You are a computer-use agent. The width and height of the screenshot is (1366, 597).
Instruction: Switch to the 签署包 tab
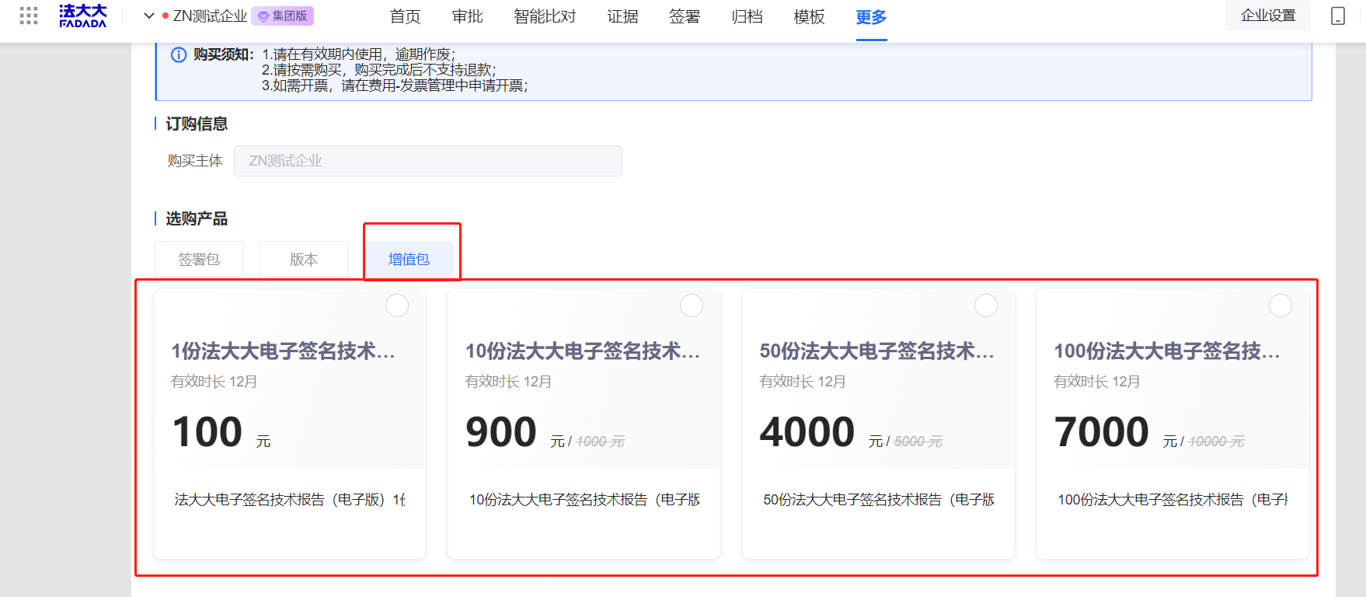[199, 259]
